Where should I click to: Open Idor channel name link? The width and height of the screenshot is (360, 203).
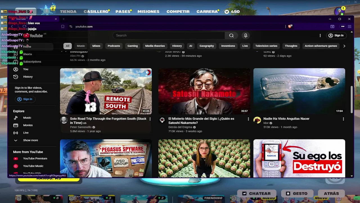click(266, 123)
